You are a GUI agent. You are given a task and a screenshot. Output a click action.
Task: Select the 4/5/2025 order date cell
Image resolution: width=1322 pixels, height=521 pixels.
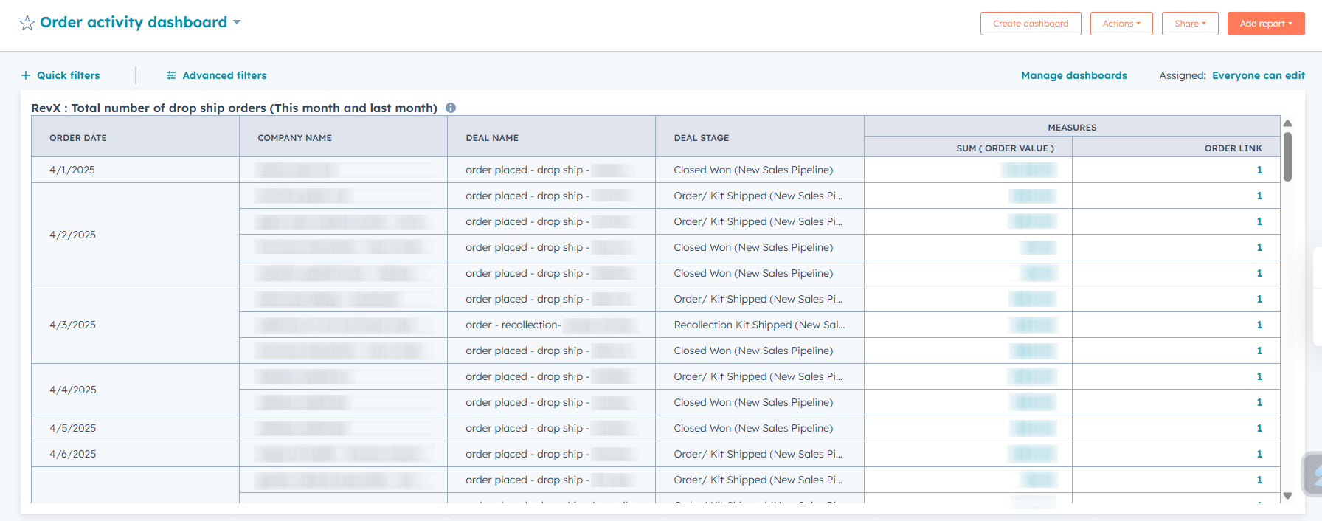pyautogui.click(x=135, y=428)
